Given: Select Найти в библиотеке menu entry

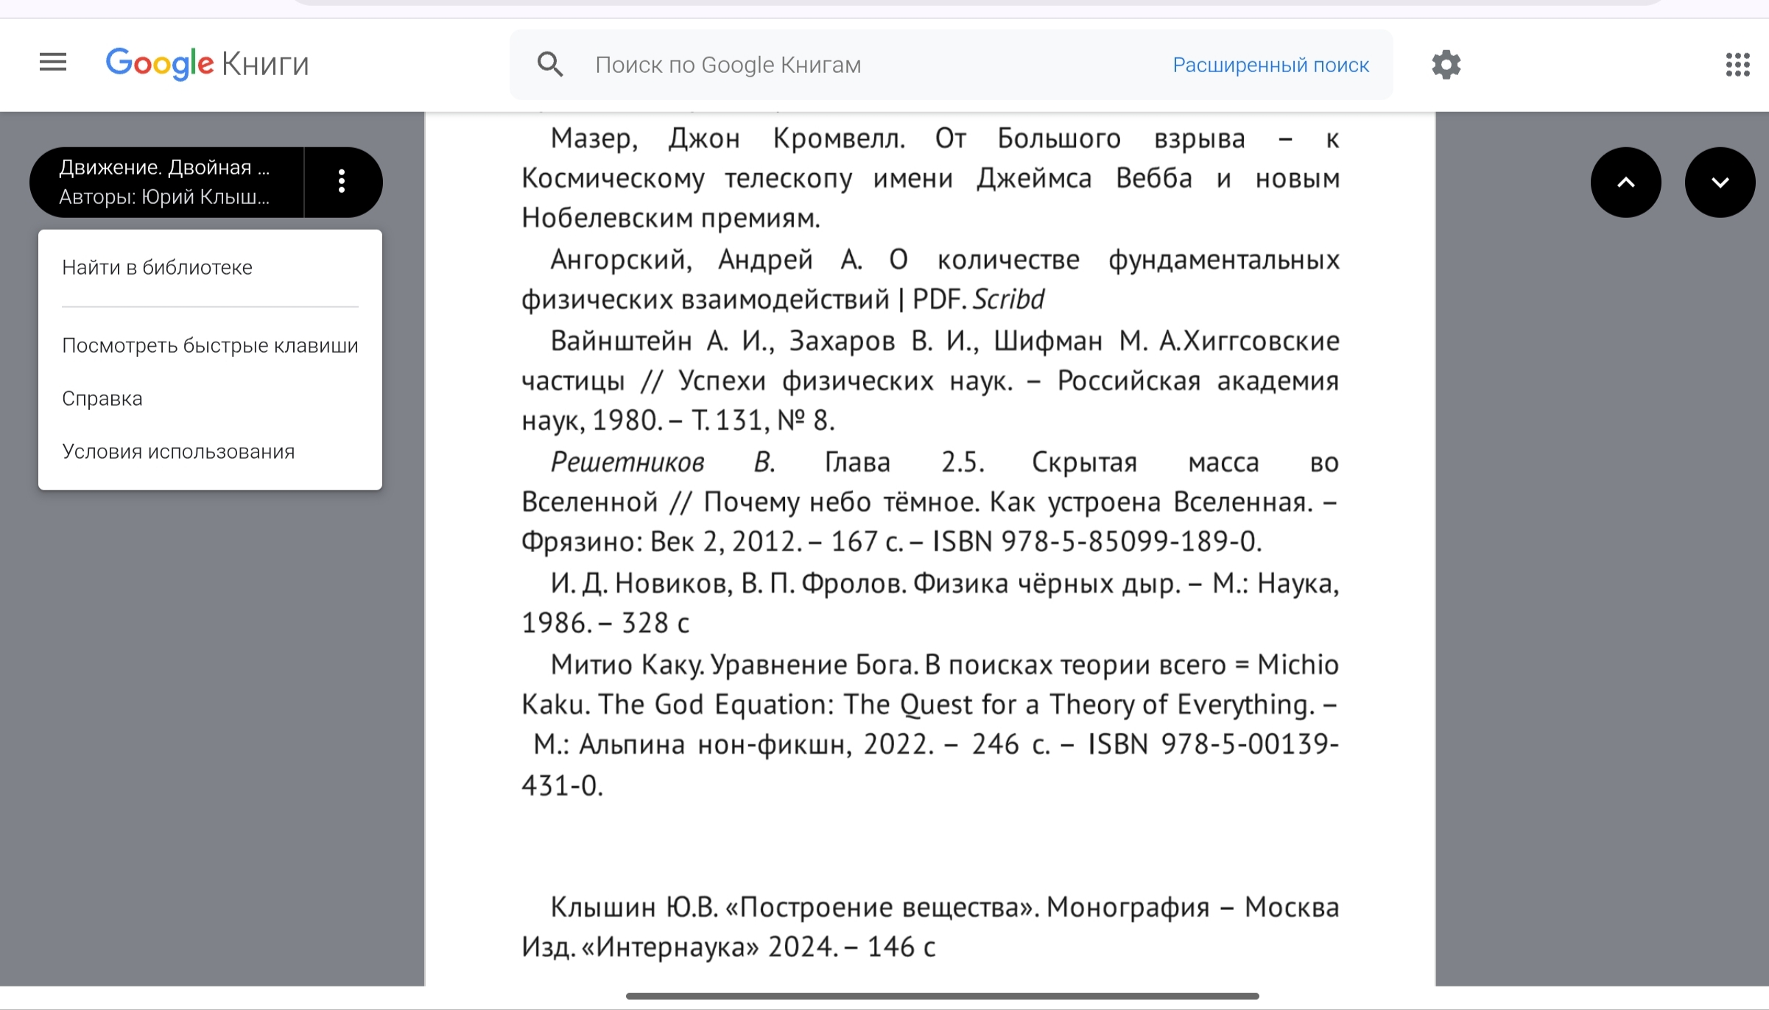Looking at the screenshot, I should (157, 267).
